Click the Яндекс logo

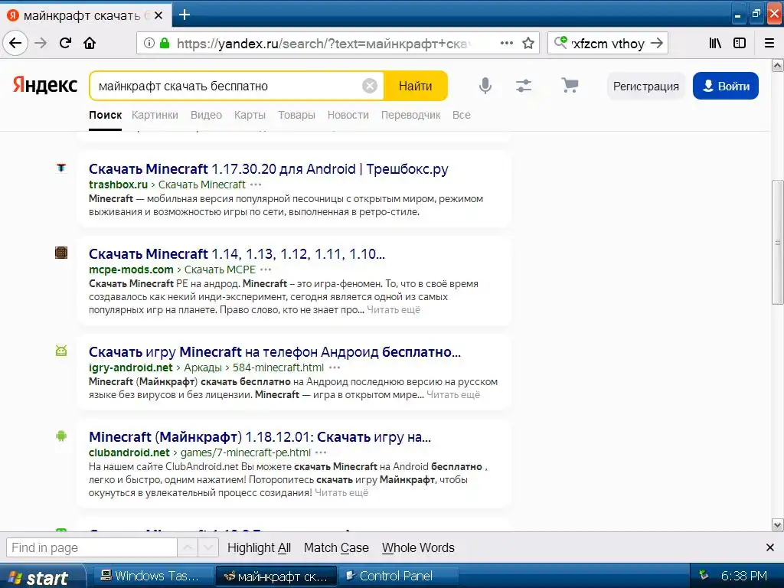45,85
